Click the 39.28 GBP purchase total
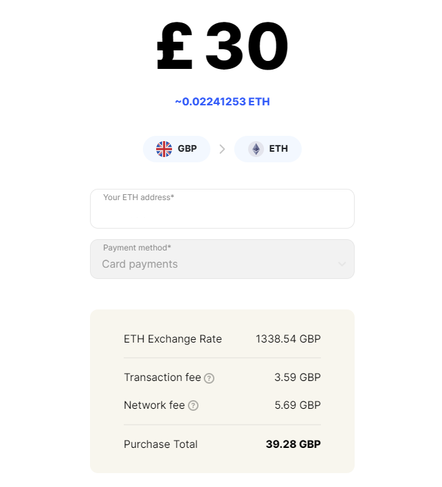This screenshot has width=442, height=487. click(x=293, y=444)
